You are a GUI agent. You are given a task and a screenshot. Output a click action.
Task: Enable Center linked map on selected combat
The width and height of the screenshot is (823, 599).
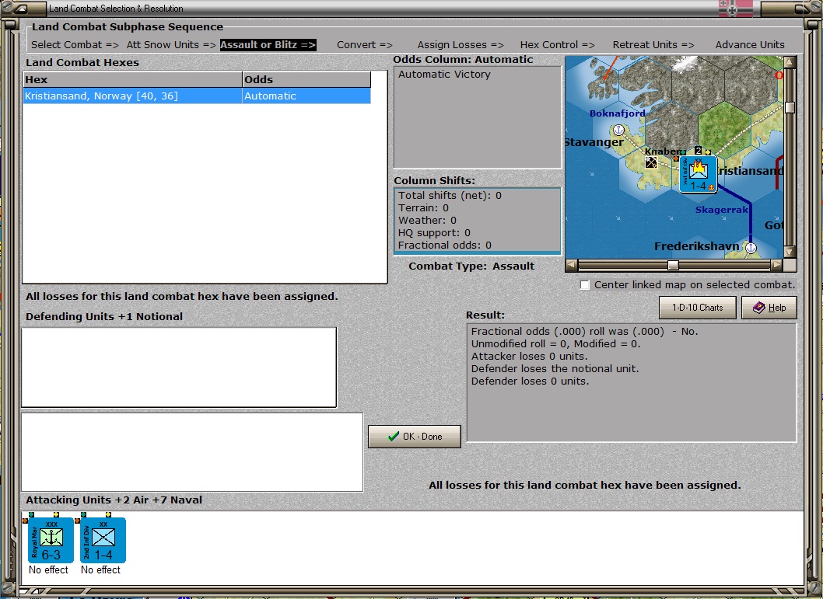click(584, 284)
